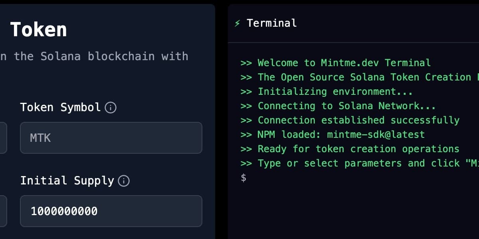Screen dimensions: 479x239
Task: Click the Token Symbol label
Action: pos(60,107)
